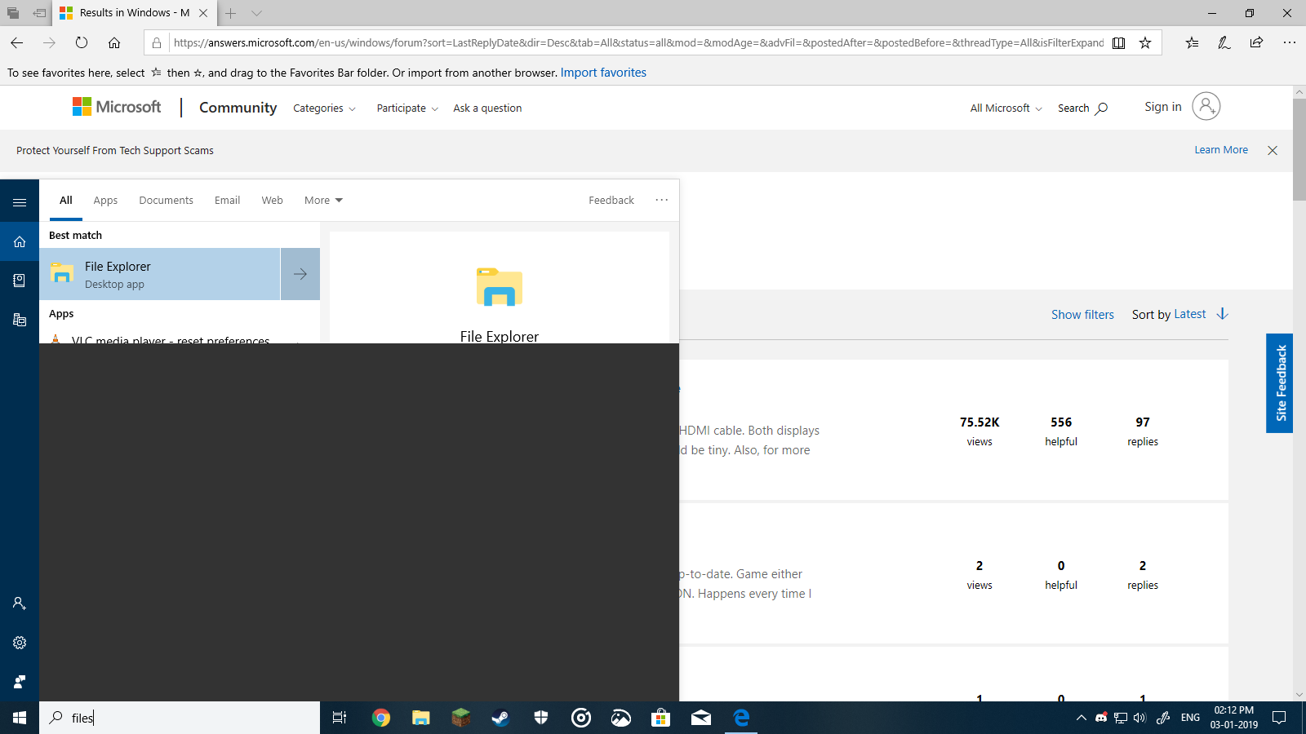
Task: Click Feedback in search panel
Action: (x=611, y=201)
